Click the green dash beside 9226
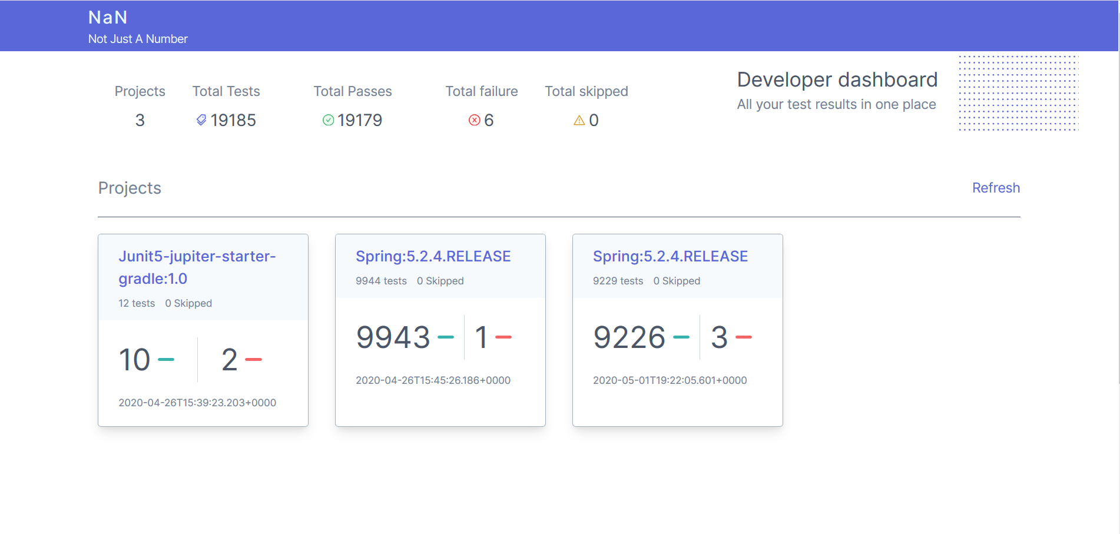 [x=681, y=337]
